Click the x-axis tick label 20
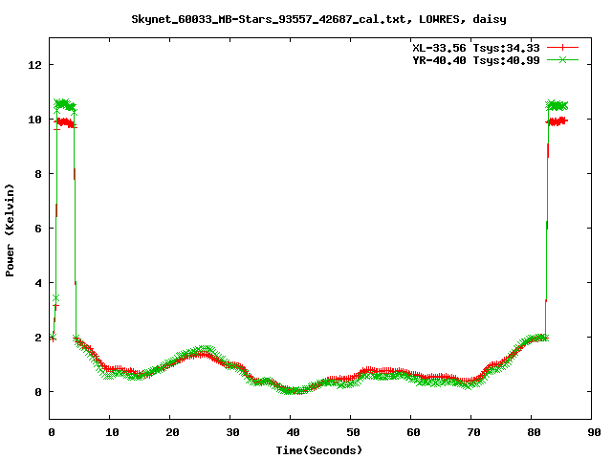 tap(172, 432)
